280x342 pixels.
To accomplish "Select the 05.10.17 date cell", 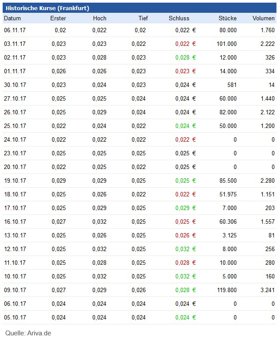I will [15, 317].
